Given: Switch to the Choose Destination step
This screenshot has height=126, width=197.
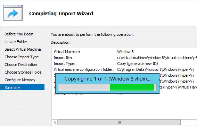Looking at the screenshot, I should [21, 65].
